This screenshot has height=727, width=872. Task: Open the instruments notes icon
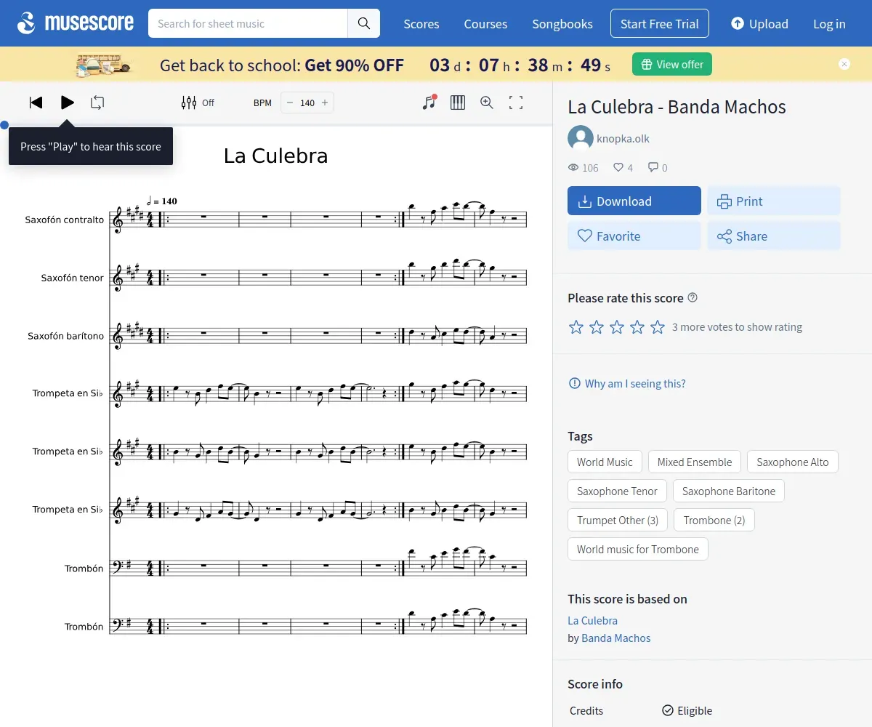pos(429,103)
